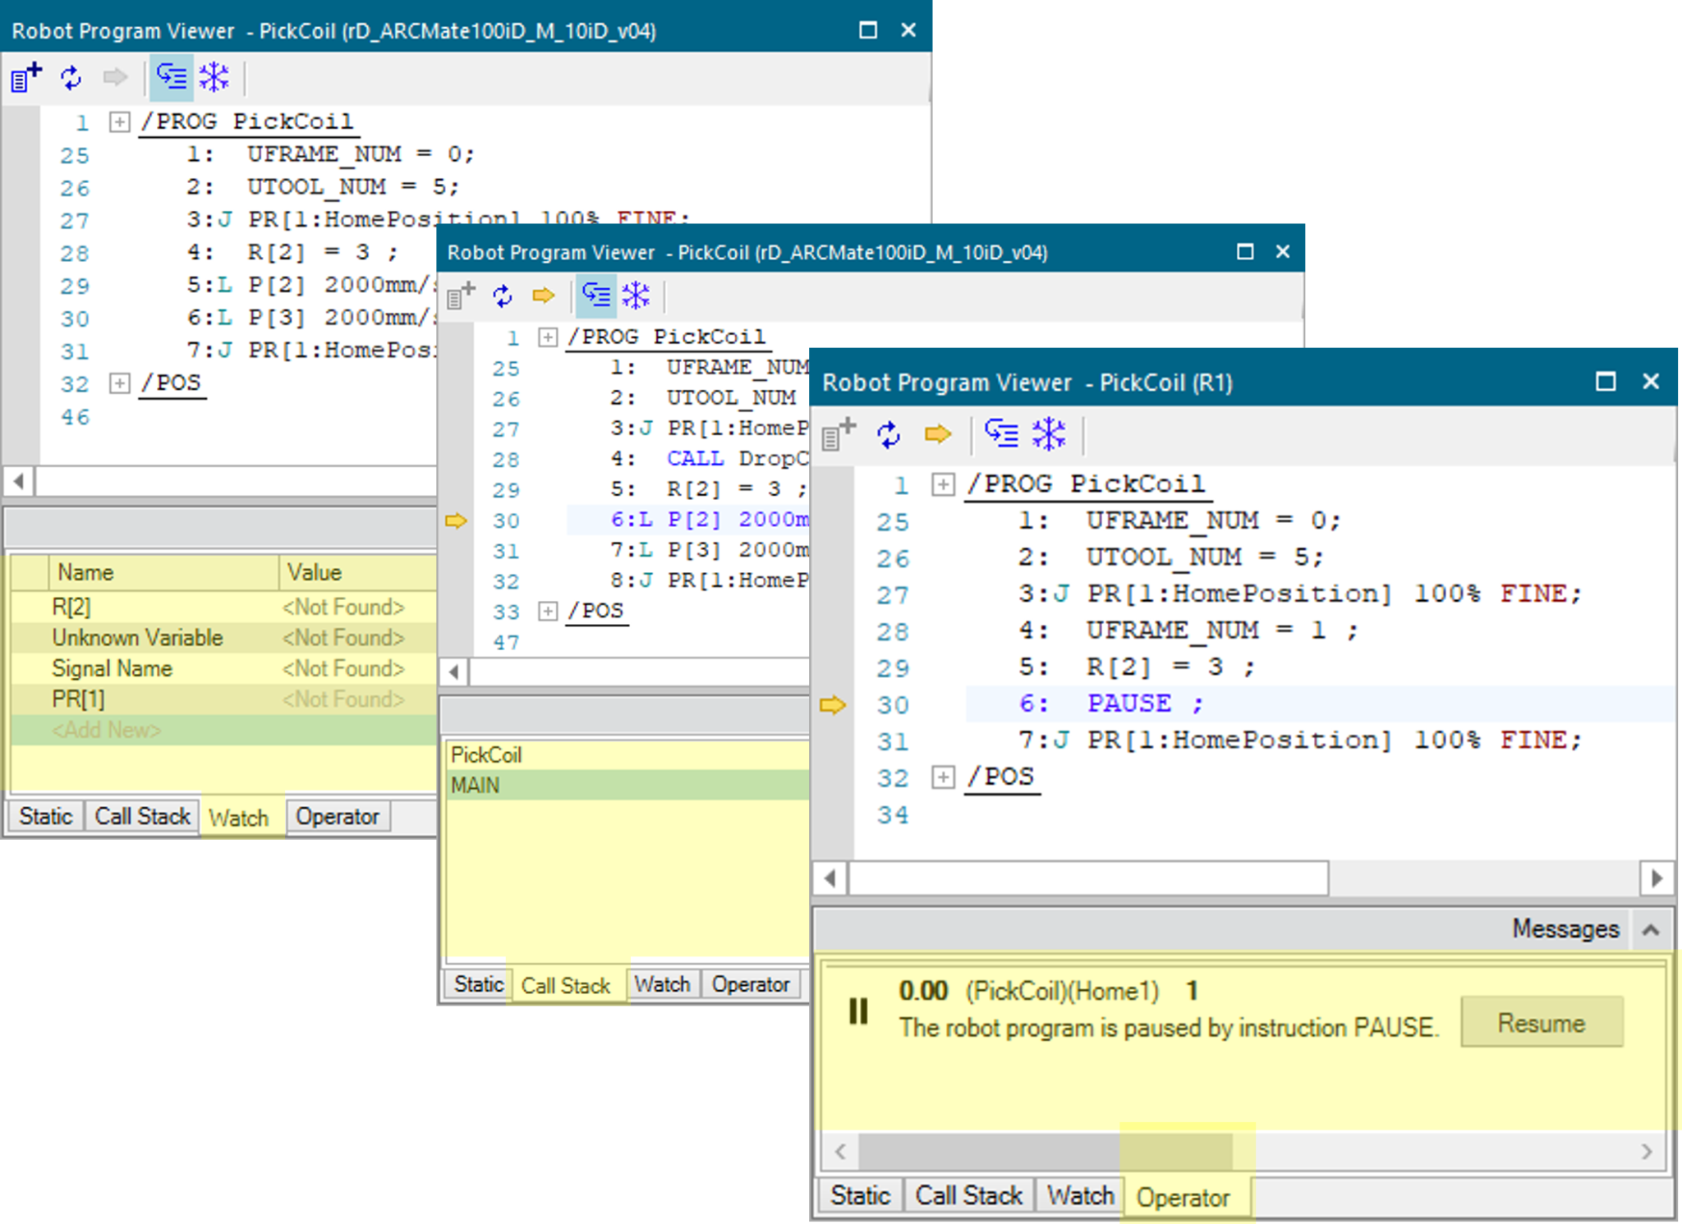Click the refresh icon in the middle viewer toolbar

(503, 295)
